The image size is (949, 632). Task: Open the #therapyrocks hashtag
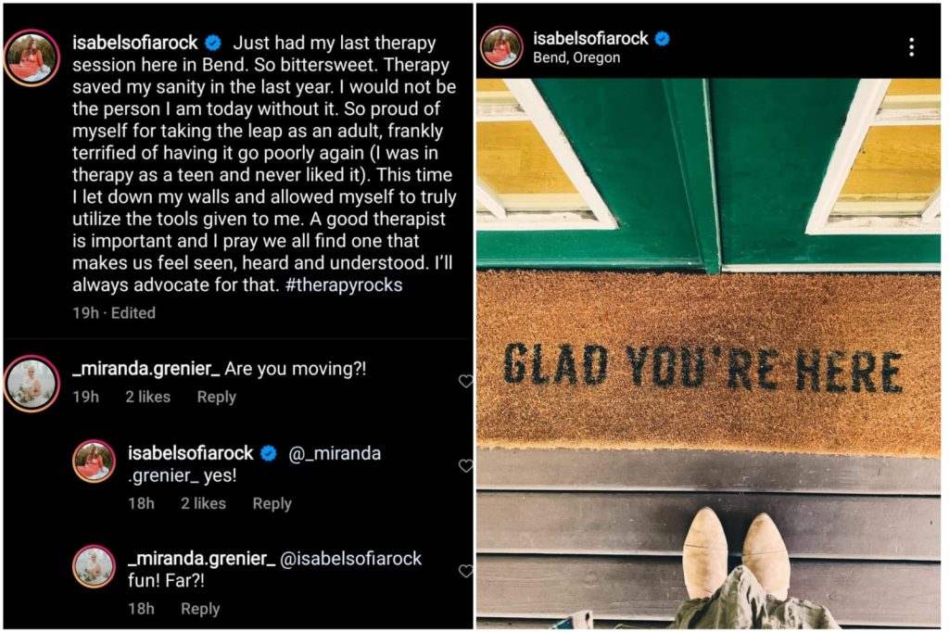tap(344, 285)
